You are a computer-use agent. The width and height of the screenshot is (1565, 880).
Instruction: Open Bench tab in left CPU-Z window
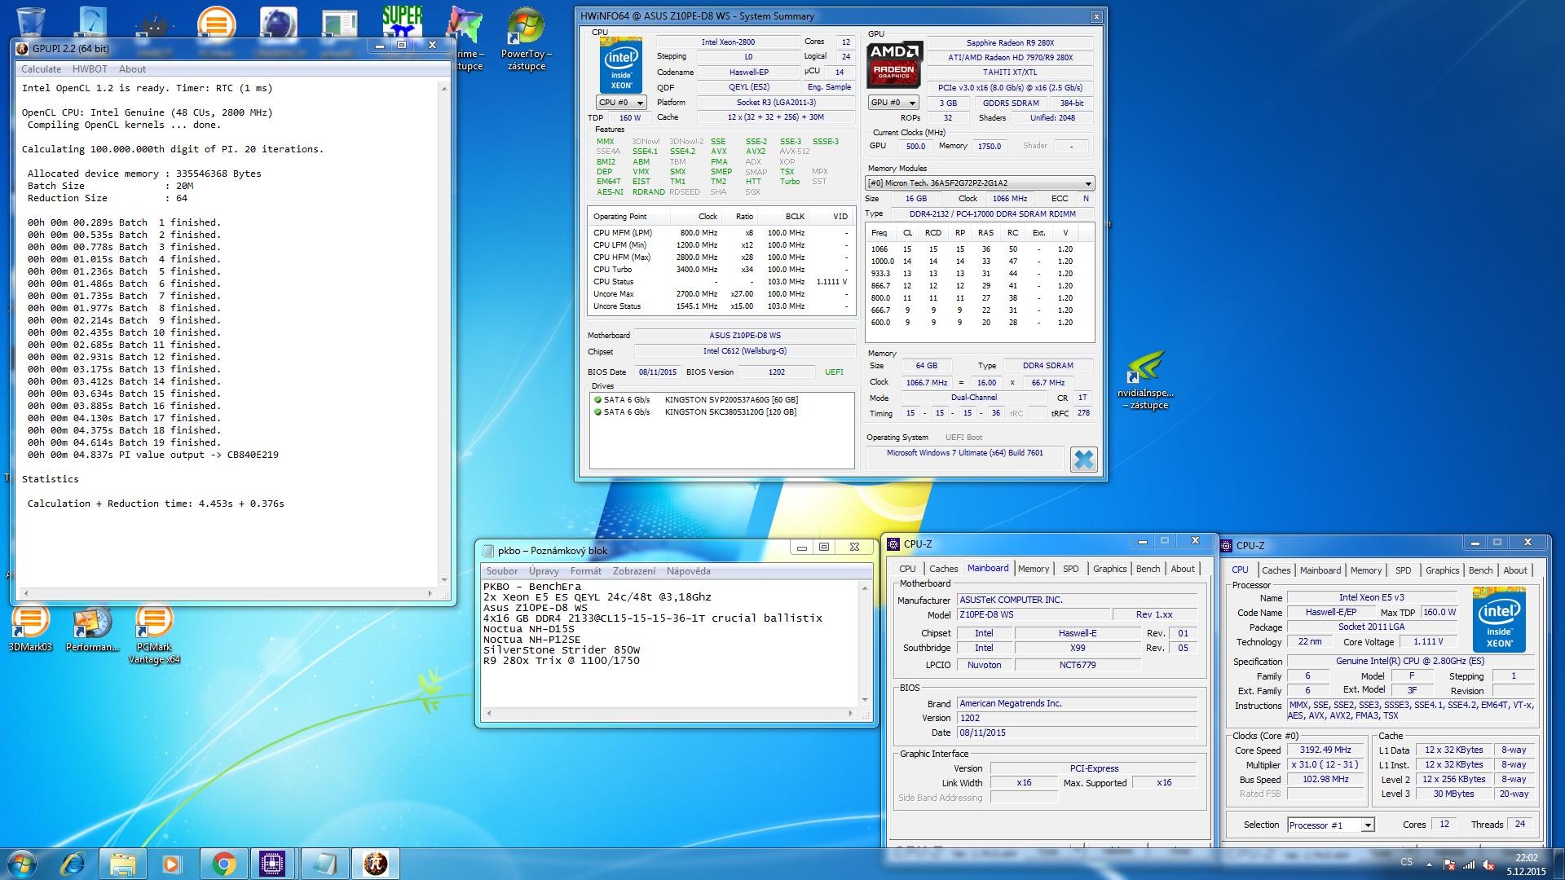(1148, 569)
